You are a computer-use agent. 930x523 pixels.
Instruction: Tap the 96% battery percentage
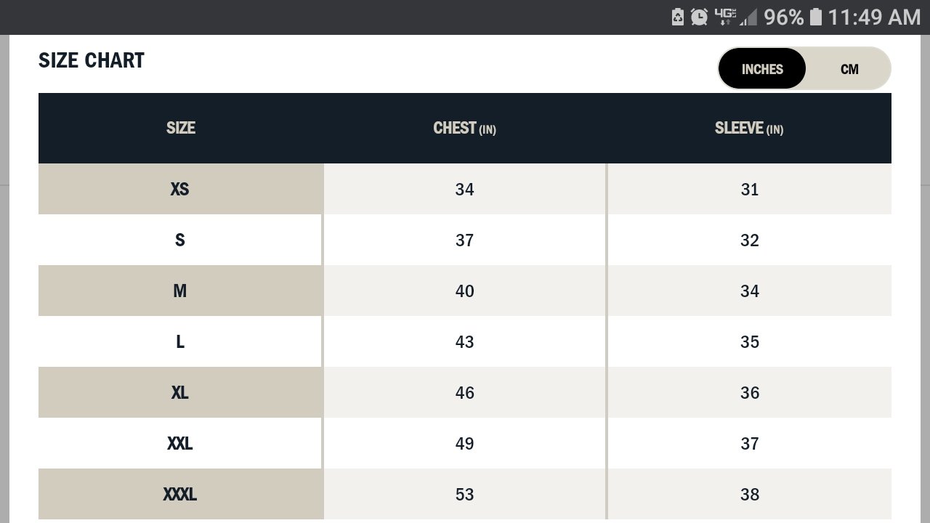pyautogui.click(x=784, y=17)
